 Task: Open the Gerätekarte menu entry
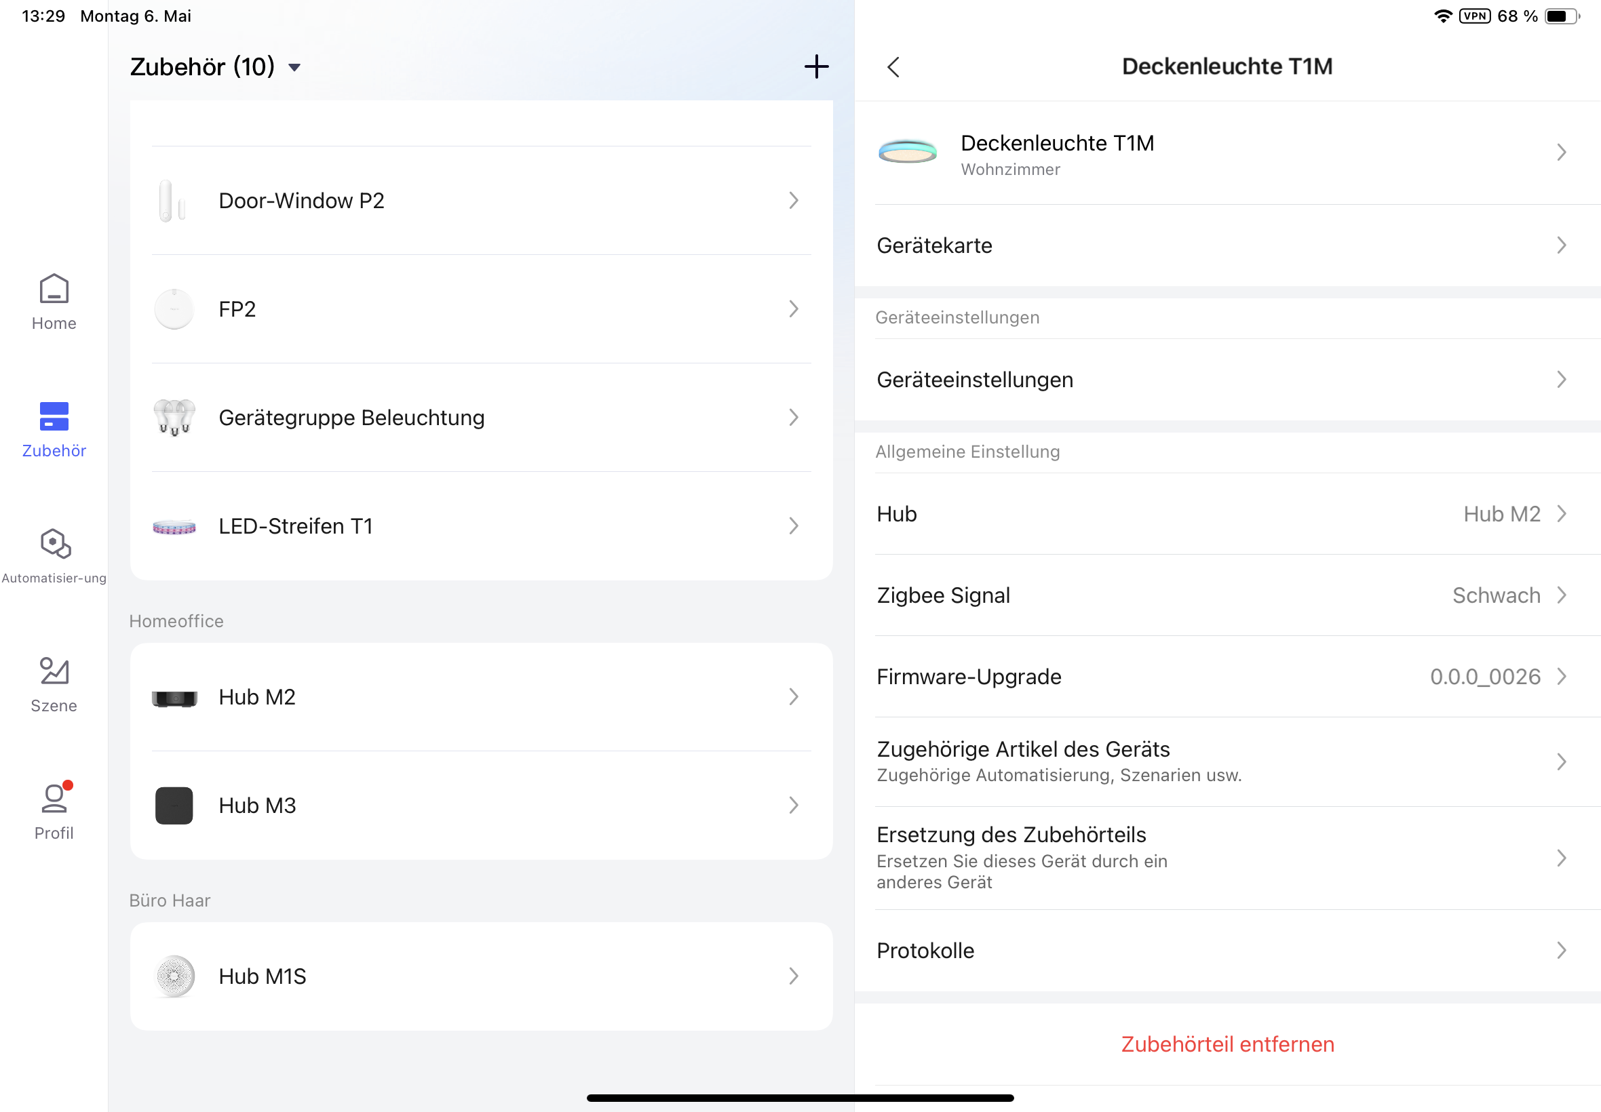[1227, 245]
